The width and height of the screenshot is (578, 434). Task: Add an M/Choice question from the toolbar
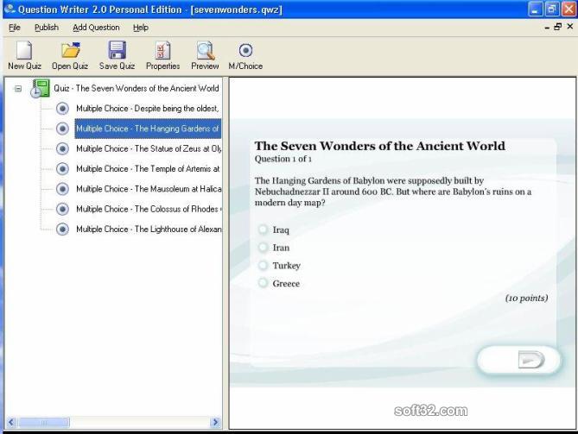tap(245, 50)
